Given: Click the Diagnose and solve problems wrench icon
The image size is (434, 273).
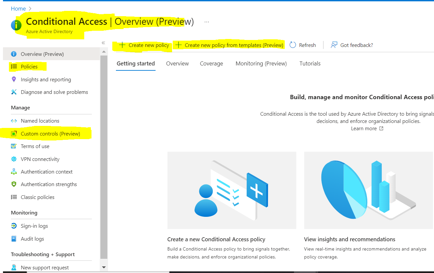Looking at the screenshot, I should [14, 92].
